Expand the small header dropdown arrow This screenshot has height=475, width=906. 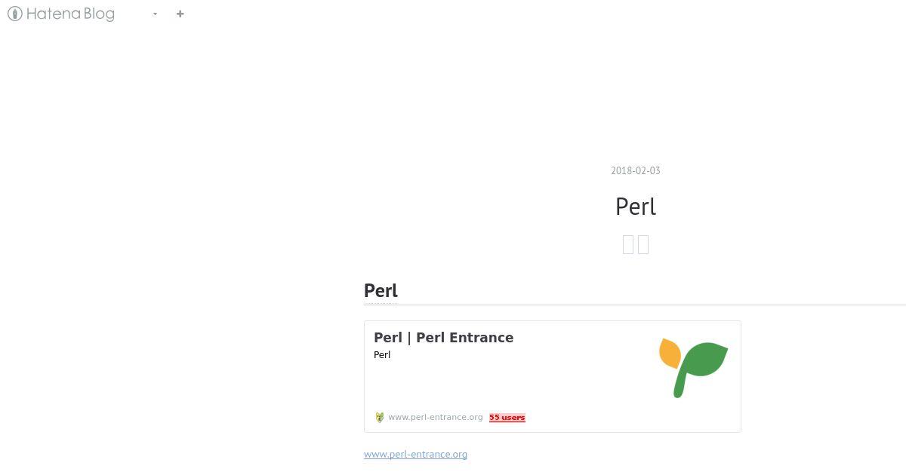point(155,14)
